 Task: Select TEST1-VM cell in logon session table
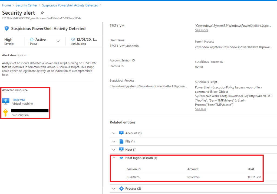(254, 177)
